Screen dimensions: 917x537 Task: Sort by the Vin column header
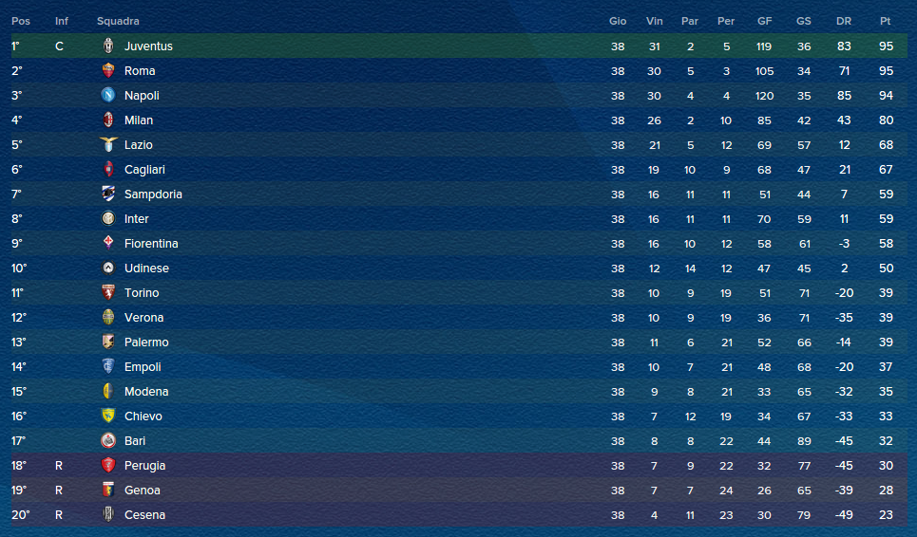(655, 21)
